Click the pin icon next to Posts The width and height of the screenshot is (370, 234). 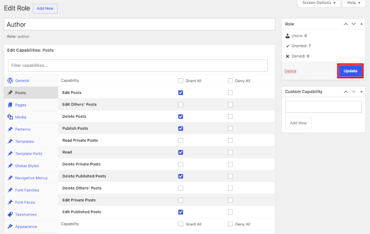click(x=10, y=93)
